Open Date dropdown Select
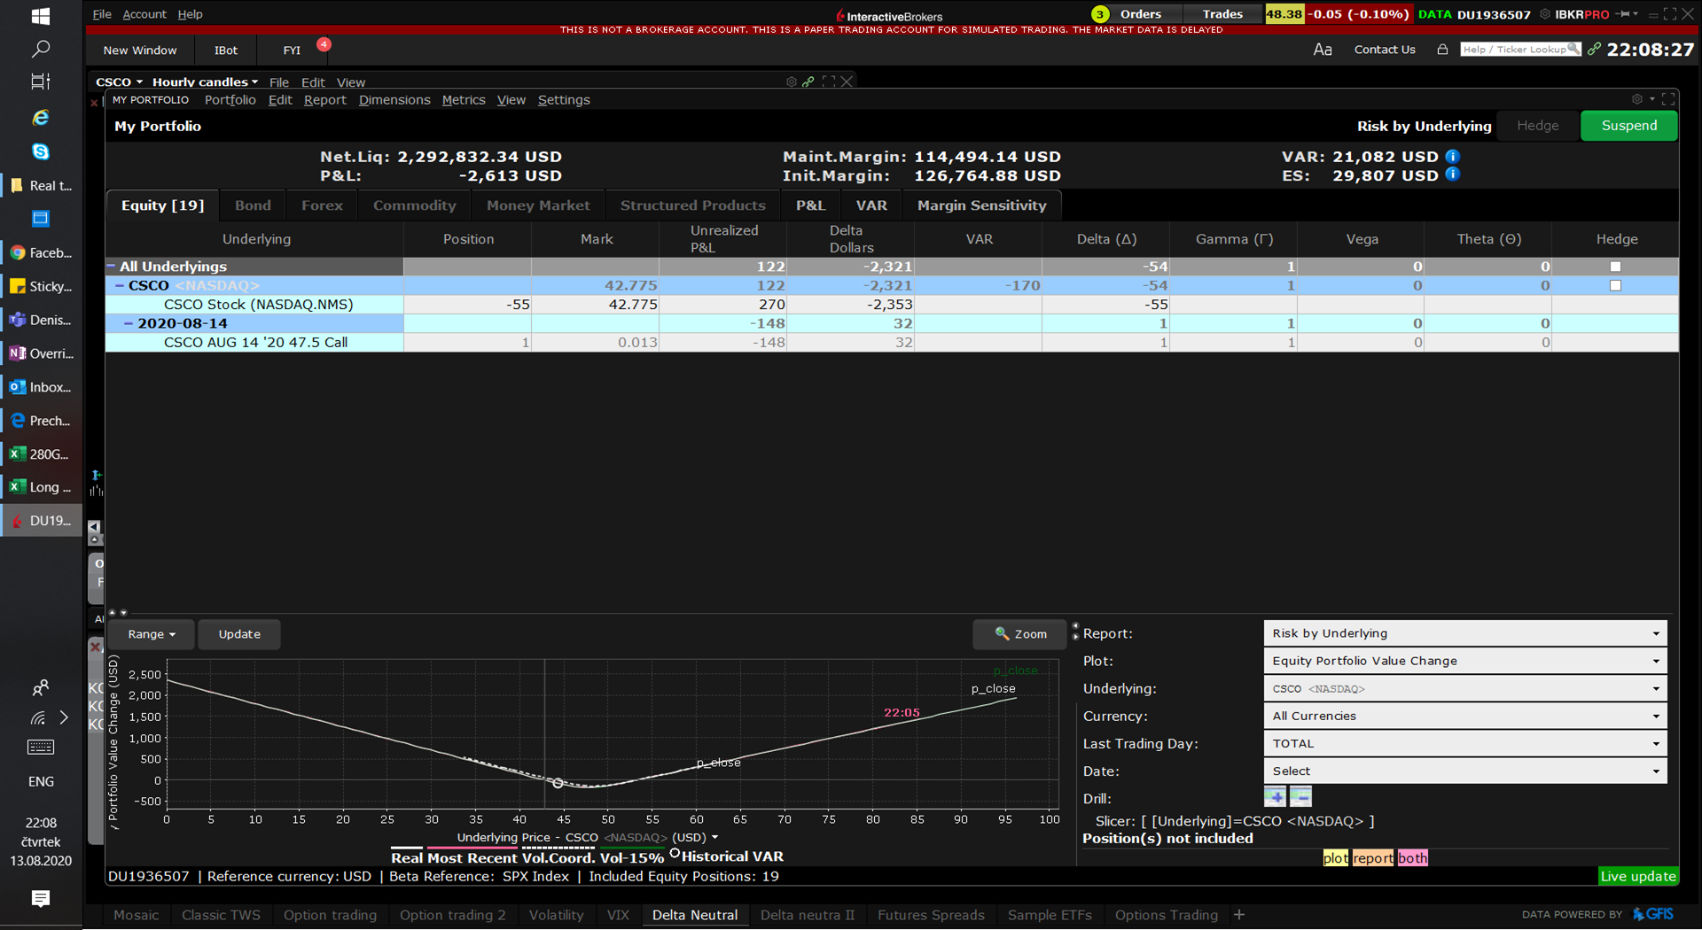Screen dimensions: 1702x930 1465,771
